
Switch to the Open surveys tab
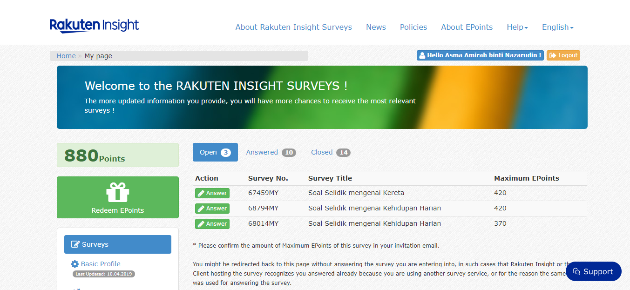coord(215,152)
